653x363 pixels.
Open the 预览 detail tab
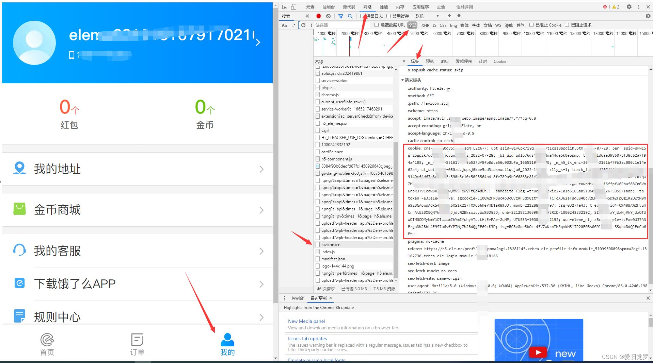pyautogui.click(x=430, y=62)
